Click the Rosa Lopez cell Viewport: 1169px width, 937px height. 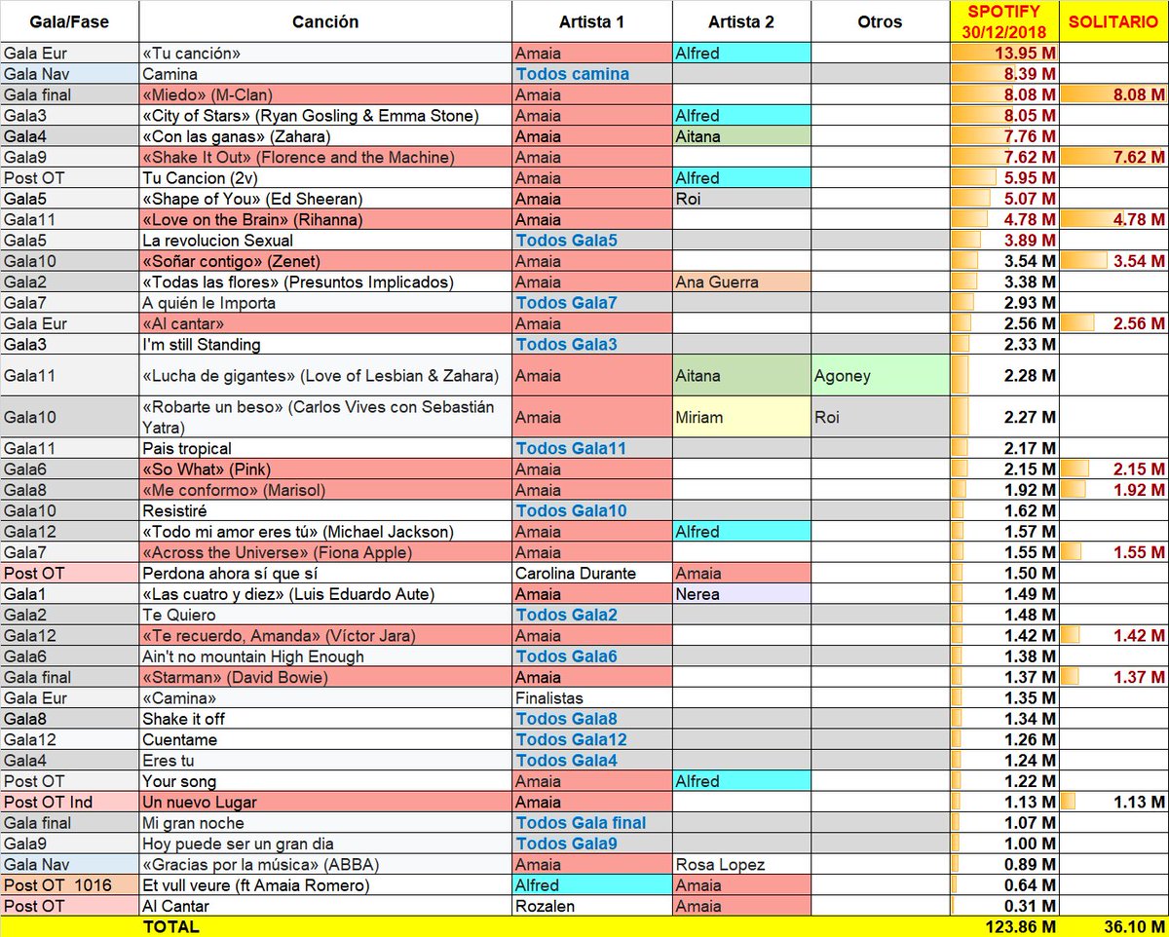coord(741,864)
